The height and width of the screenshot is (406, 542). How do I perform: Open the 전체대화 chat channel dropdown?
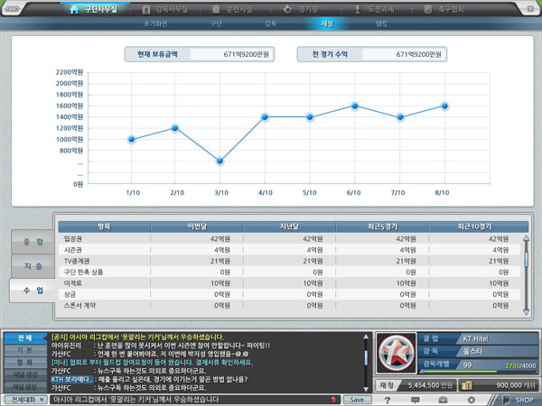(x=26, y=400)
